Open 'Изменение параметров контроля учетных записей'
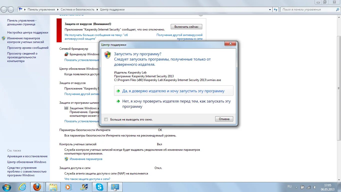The width and height of the screenshot is (341, 192). (x=25, y=40)
